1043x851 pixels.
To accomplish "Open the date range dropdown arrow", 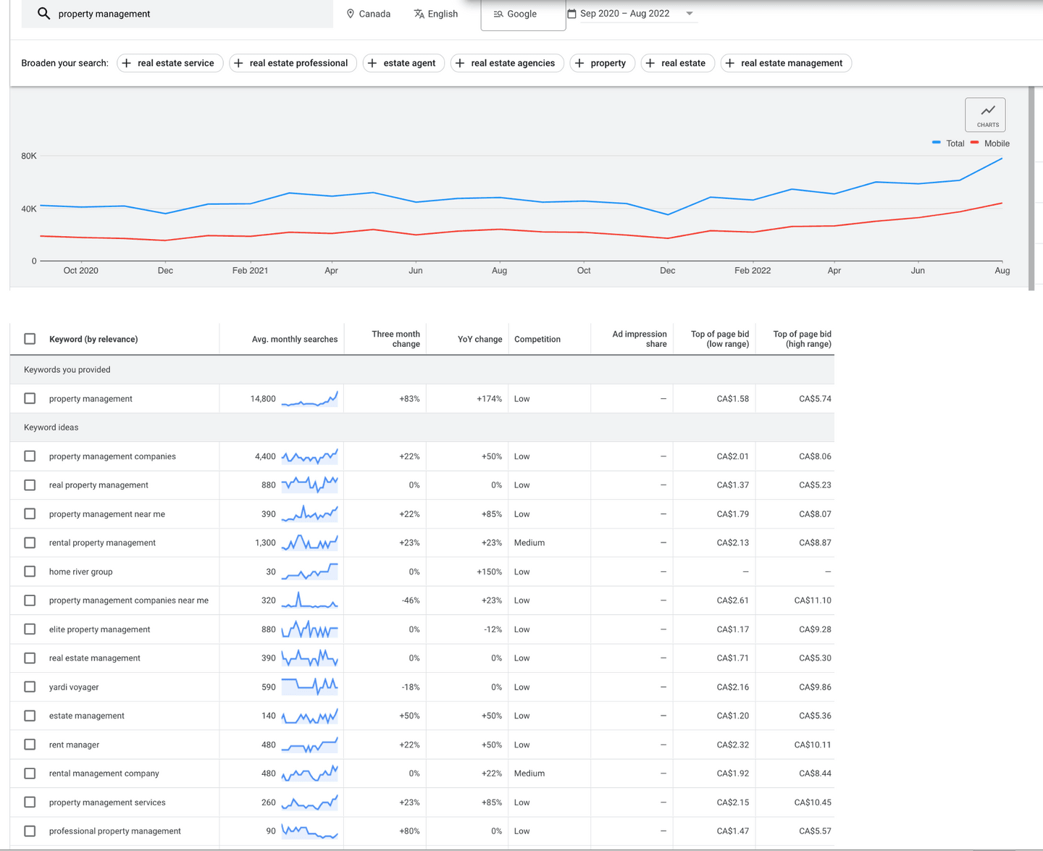I will (x=690, y=14).
